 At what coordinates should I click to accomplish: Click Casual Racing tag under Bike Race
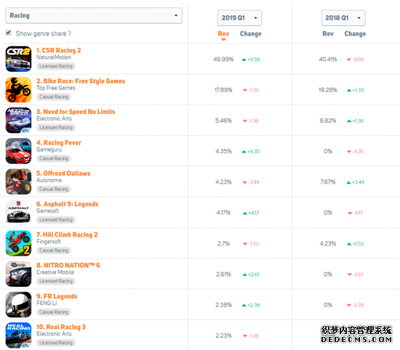(x=54, y=97)
